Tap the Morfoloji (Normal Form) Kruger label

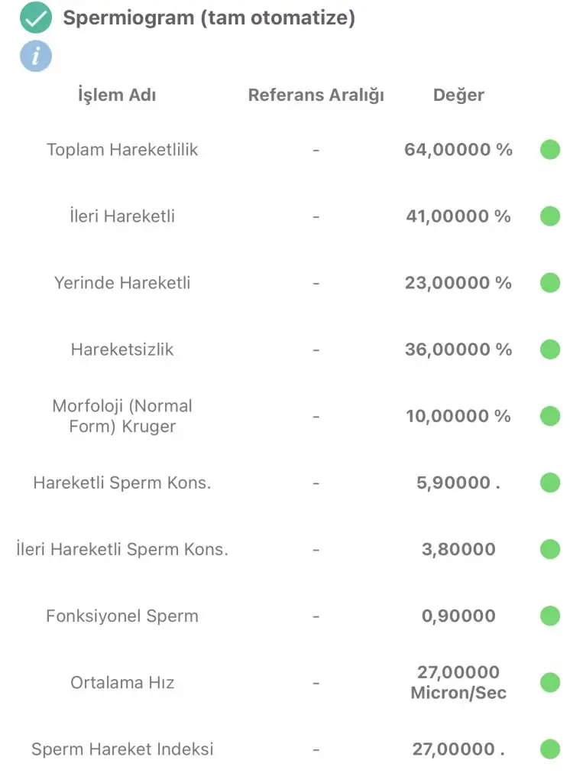pos(122,416)
